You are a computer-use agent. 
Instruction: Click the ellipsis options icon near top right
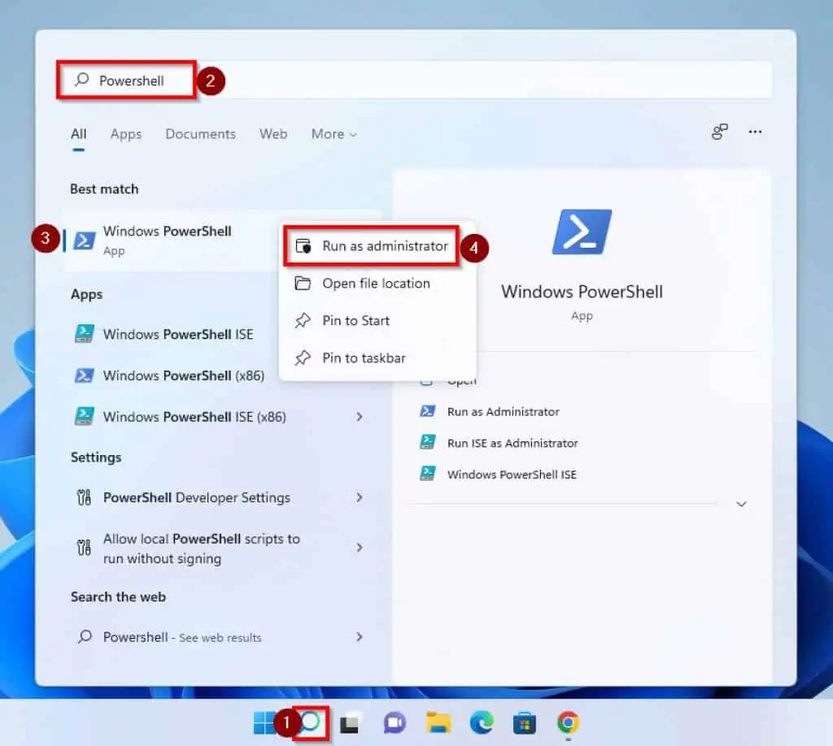pos(755,132)
